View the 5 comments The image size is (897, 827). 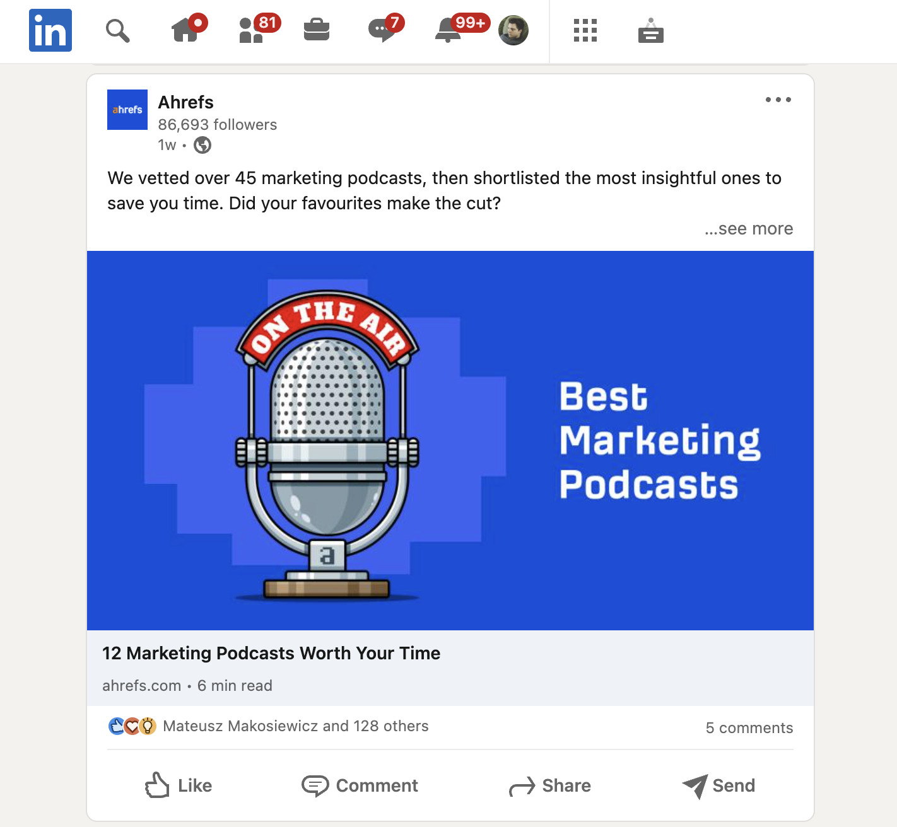tap(749, 727)
